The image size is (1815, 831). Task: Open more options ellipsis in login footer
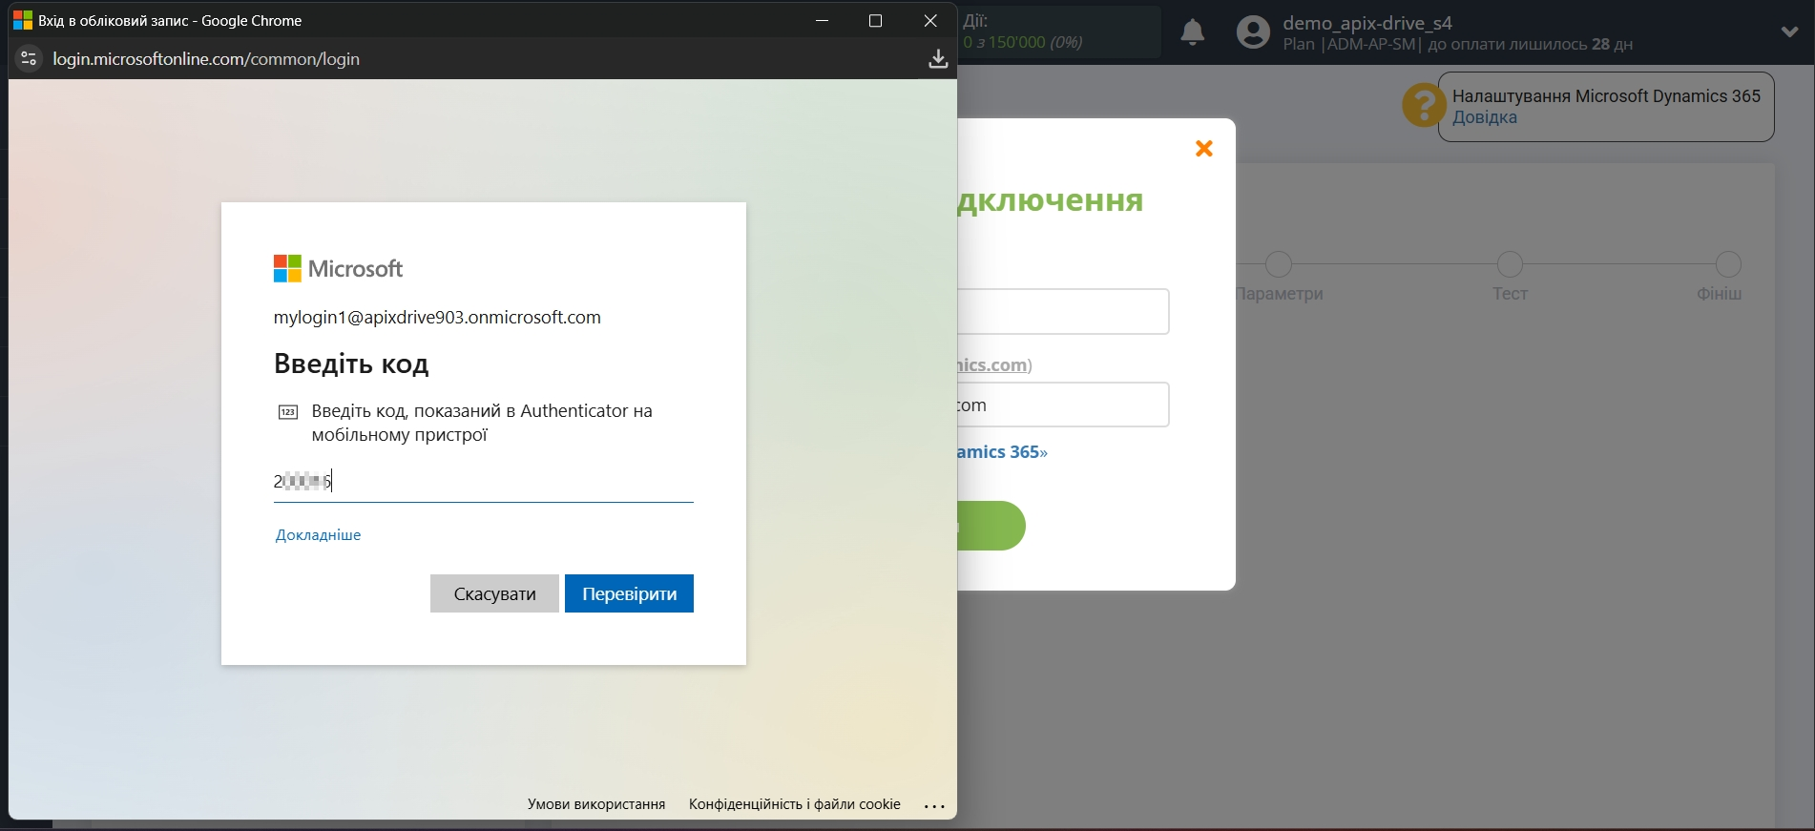(x=934, y=806)
